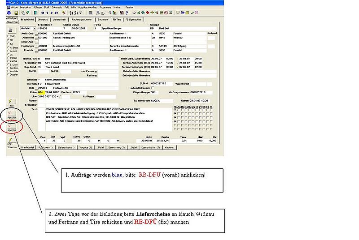Click the save diskette toolbar icon
The width and height of the screenshot is (359, 240).
click(16, 13)
